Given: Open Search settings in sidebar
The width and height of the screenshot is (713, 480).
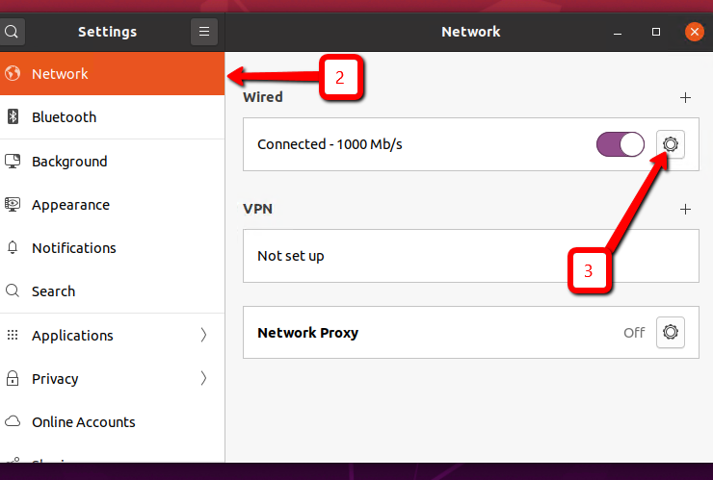Looking at the screenshot, I should 53,291.
